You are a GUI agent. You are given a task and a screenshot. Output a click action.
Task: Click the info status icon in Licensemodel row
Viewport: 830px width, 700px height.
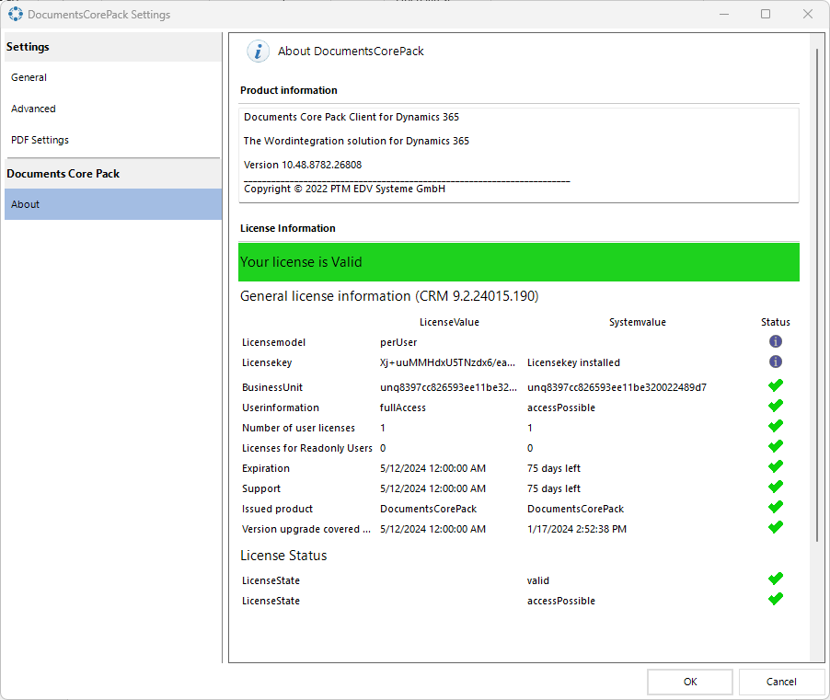pyautogui.click(x=775, y=342)
